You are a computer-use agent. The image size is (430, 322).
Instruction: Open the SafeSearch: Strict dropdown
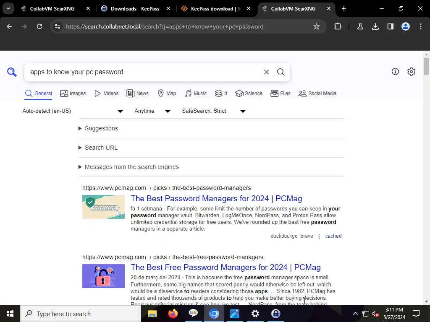(214, 111)
